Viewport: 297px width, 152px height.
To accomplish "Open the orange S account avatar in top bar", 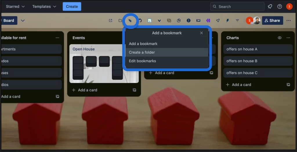I will 289,7.
